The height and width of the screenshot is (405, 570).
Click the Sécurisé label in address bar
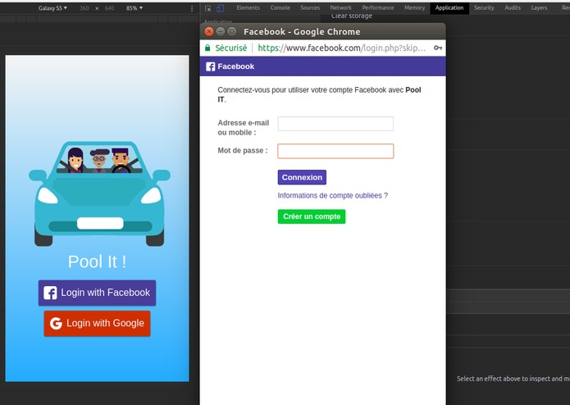pos(230,48)
